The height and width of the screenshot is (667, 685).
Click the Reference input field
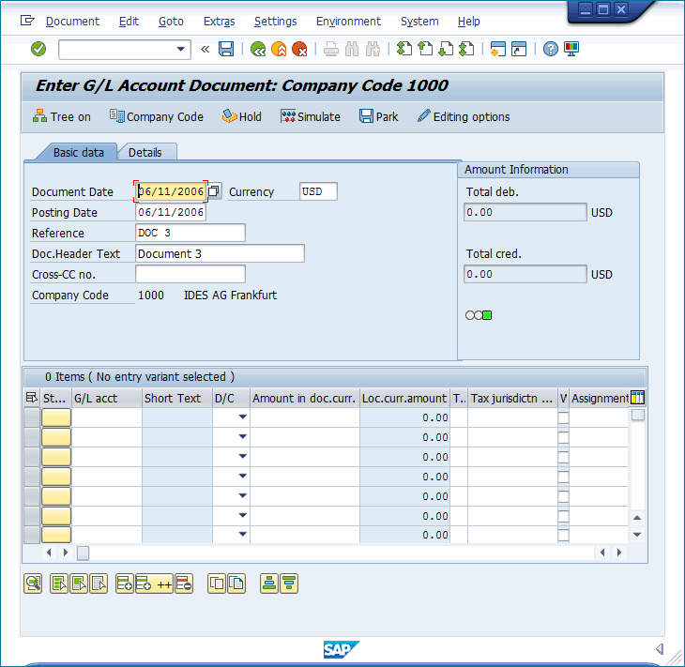click(x=190, y=233)
